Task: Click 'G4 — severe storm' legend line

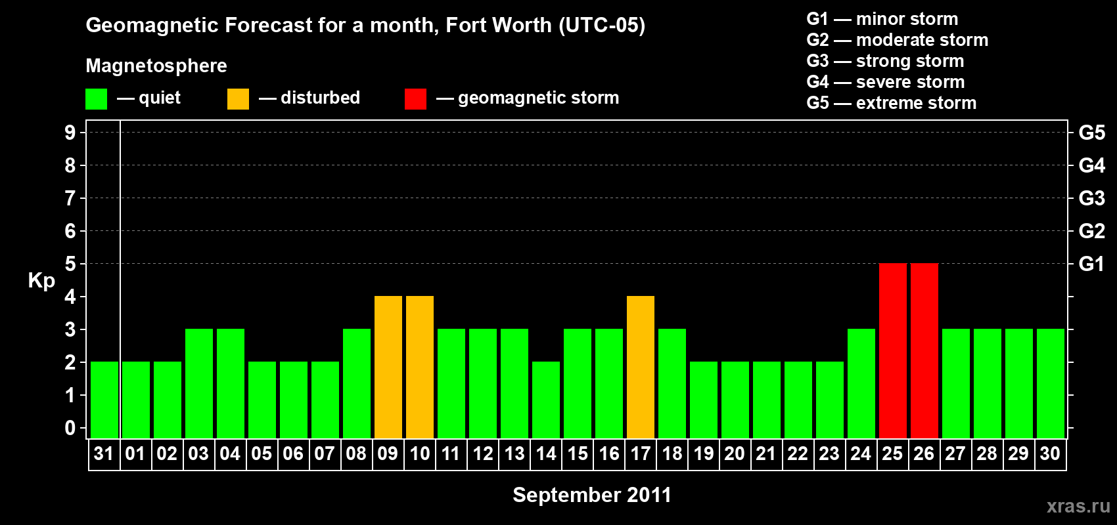Action: tap(886, 82)
